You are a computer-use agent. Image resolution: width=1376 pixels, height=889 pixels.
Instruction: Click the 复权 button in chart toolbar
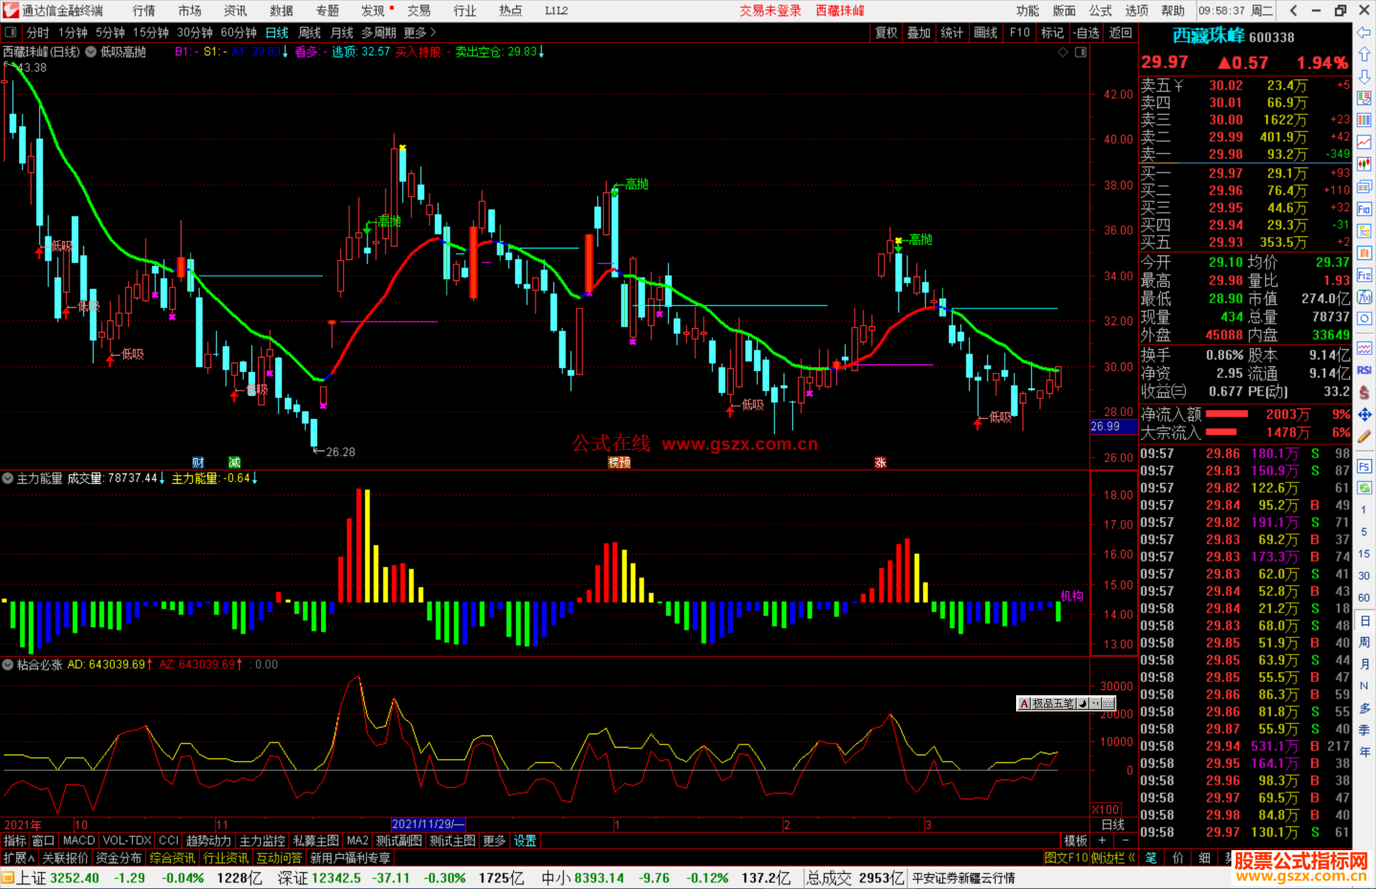(886, 33)
